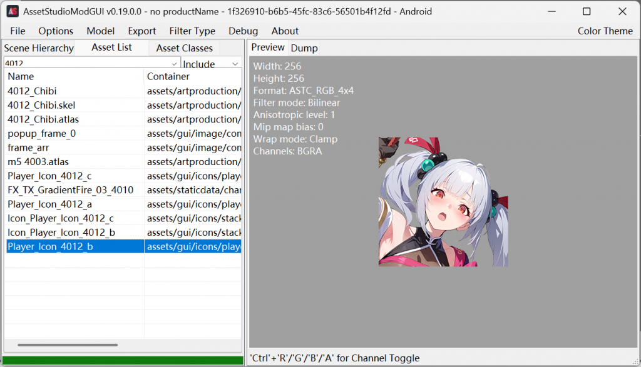Switch to the Asset List tab
Viewport: 641px width, 367px height.
[111, 48]
